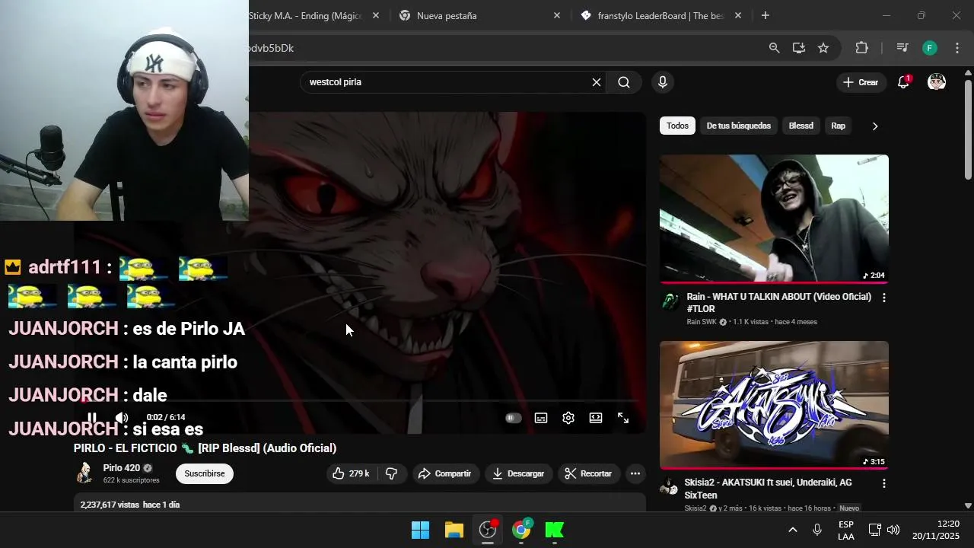Open YouTube notifications bell
Viewport: 974px width, 548px height.
[903, 82]
